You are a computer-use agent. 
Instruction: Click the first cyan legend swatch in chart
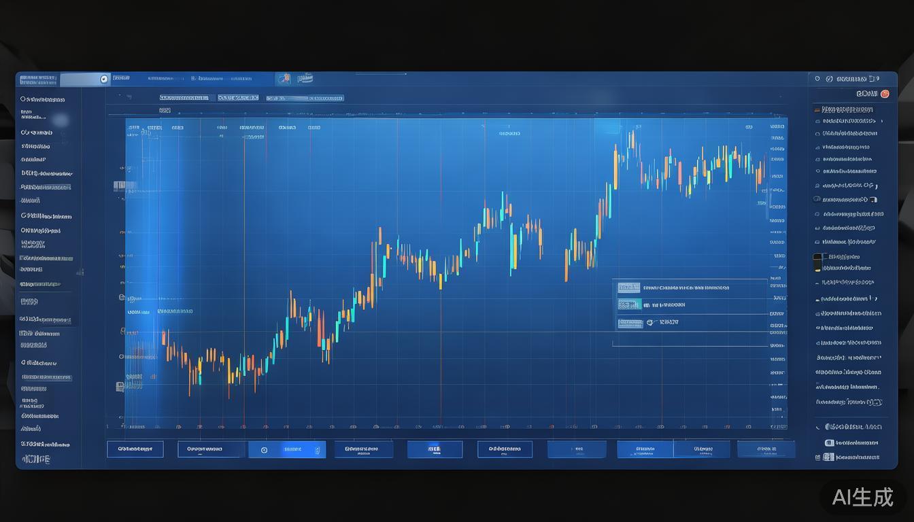(x=629, y=288)
